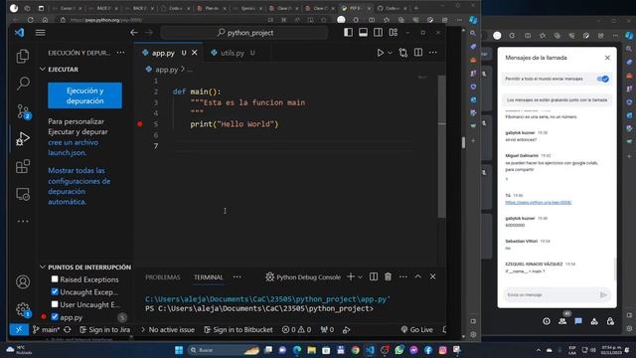Viewport: 636px width, 358px height.
Task: Click Ejecución y depuración button
Action: pos(84,95)
